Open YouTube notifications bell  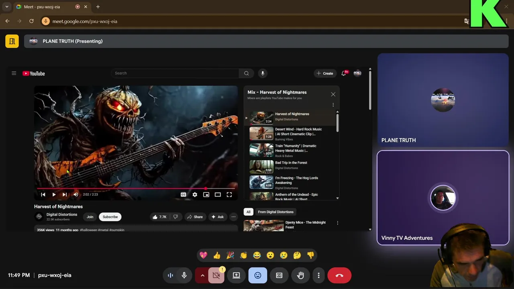(344, 73)
